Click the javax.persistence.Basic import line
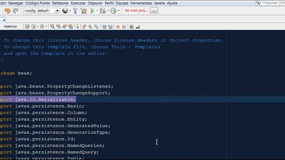The width and height of the screenshot is (285, 160). [x=42, y=106]
